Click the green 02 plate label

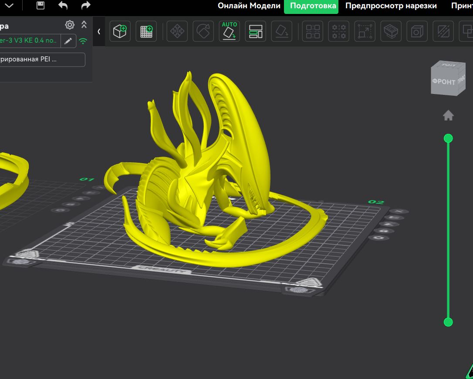coord(376,202)
